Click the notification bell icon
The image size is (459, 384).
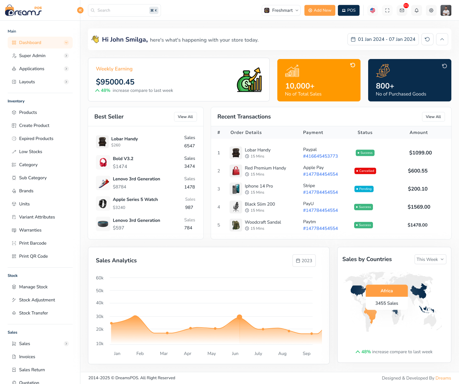416,10
